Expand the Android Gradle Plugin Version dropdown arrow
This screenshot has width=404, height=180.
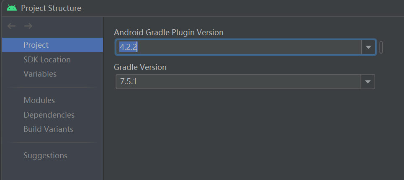pos(368,47)
